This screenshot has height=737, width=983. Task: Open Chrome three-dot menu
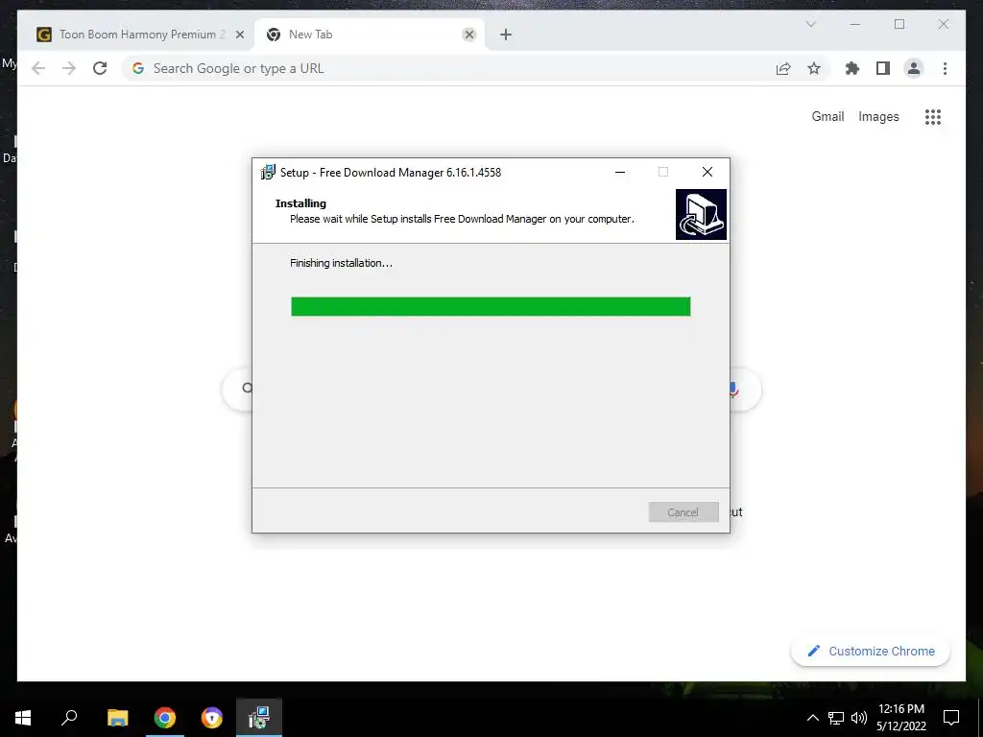click(x=945, y=68)
